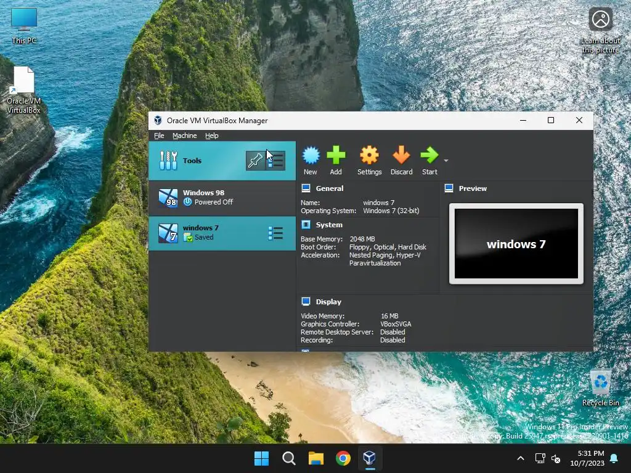Screen dimensions: 631x473
Task: Click the System section header
Action: click(329, 225)
